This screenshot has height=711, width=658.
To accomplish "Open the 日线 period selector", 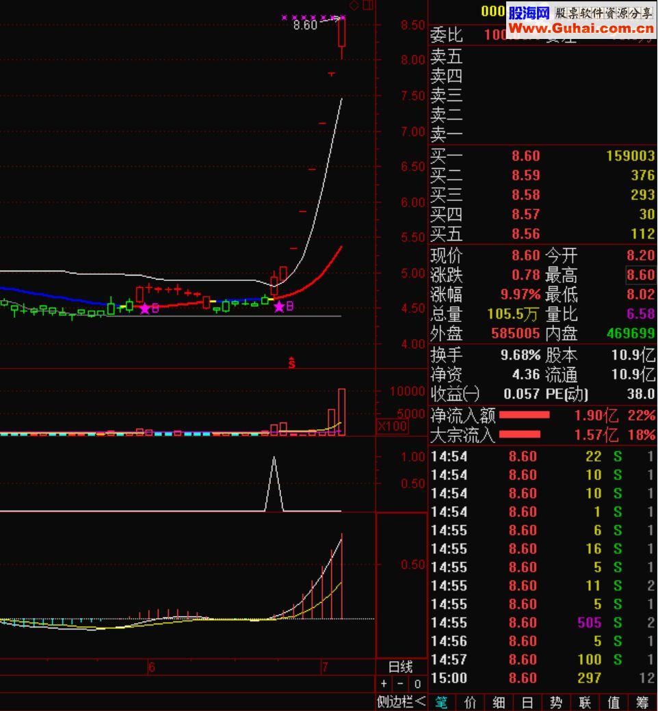I will click(401, 667).
